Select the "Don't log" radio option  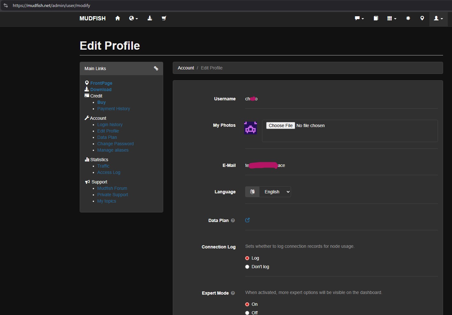point(247,267)
